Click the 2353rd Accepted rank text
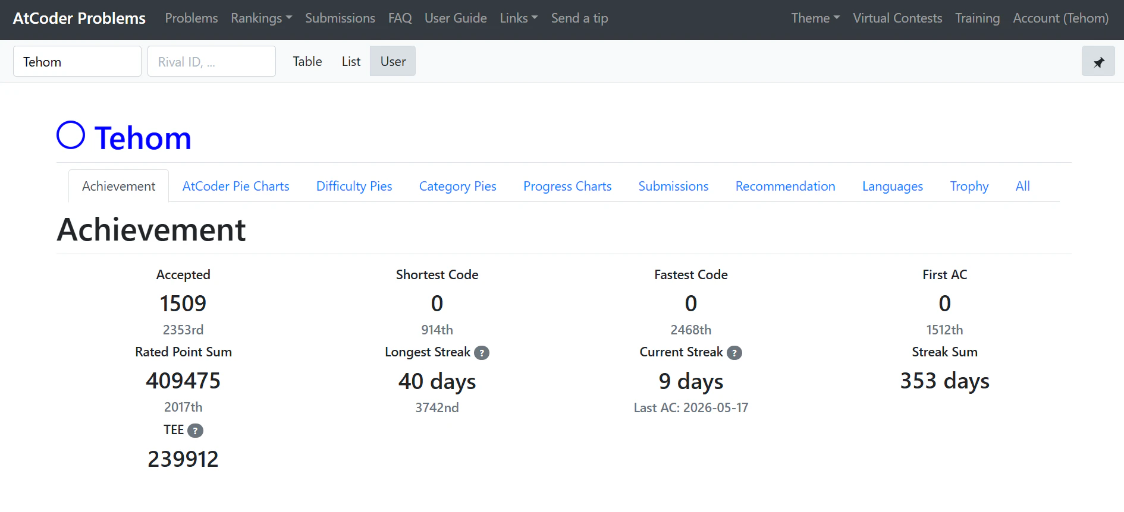This screenshot has height=512, width=1124. coord(183,330)
